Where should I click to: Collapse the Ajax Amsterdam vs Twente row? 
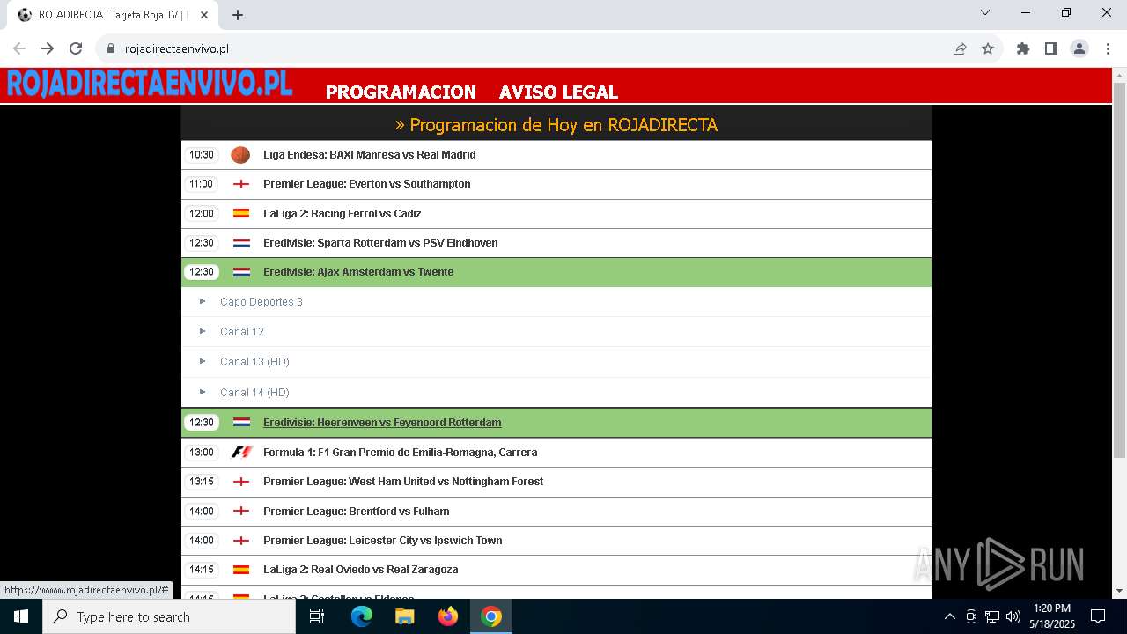pyautogui.click(x=556, y=272)
